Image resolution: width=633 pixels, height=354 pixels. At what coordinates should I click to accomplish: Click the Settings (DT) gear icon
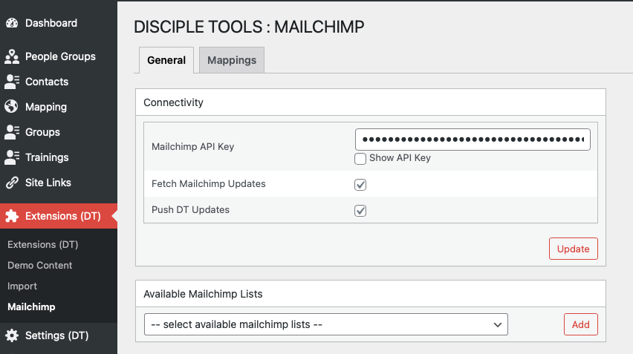12,335
